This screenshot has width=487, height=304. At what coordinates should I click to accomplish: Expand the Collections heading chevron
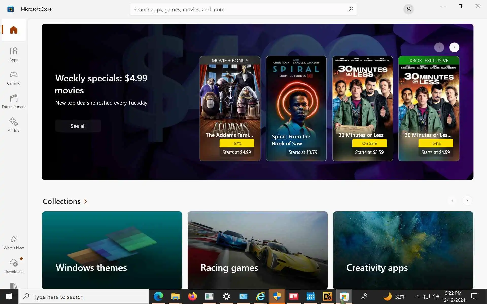tap(86, 201)
